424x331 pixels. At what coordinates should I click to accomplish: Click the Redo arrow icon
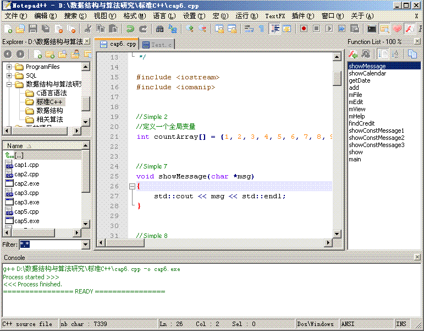tap(143, 29)
